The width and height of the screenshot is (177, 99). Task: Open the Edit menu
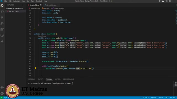(x=10, y=1)
